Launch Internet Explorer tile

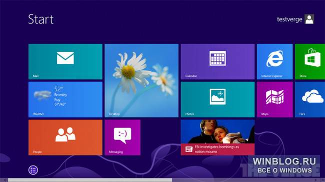[274, 61]
